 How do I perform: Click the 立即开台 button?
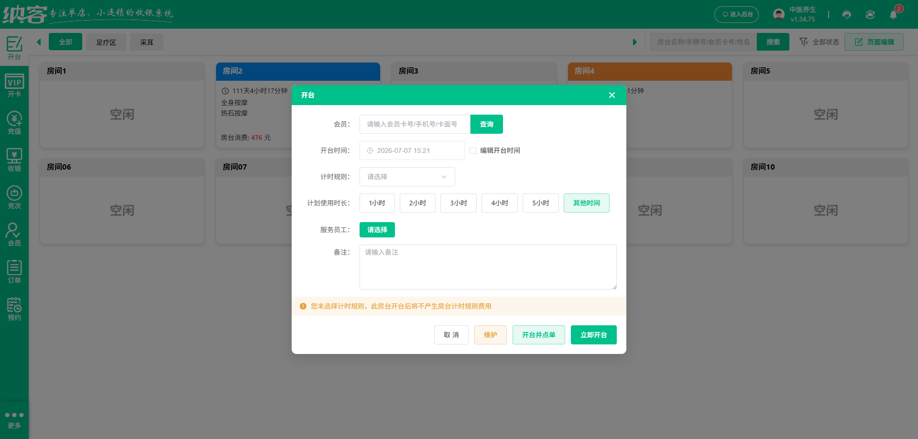(x=594, y=335)
